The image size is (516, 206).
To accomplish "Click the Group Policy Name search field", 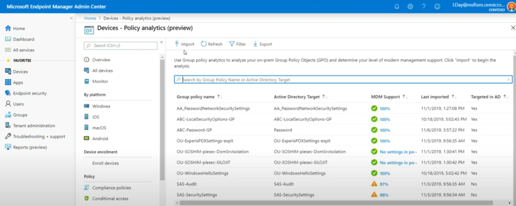I will tap(343, 80).
